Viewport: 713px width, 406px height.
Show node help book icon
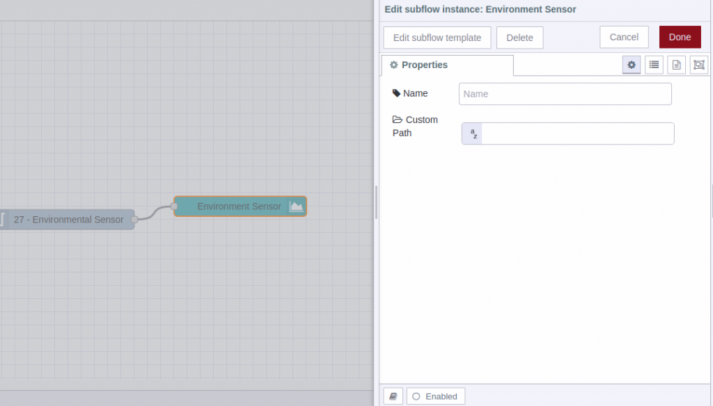[393, 396]
